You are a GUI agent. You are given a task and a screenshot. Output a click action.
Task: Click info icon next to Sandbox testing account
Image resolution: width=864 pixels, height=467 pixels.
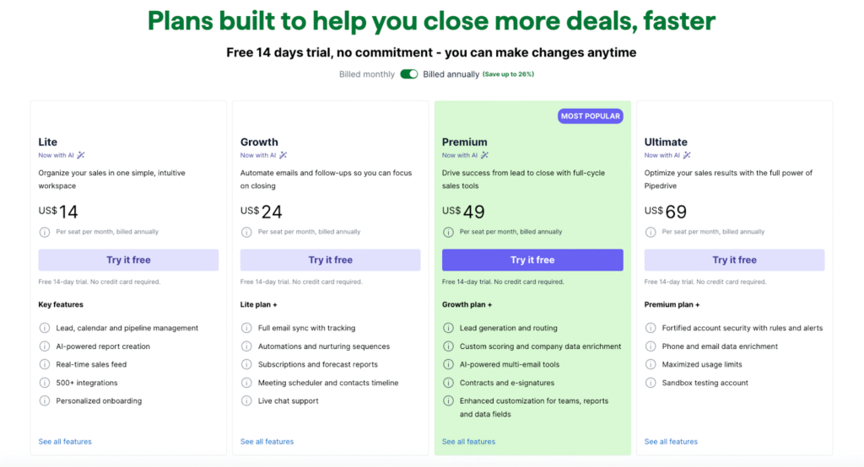coord(651,383)
